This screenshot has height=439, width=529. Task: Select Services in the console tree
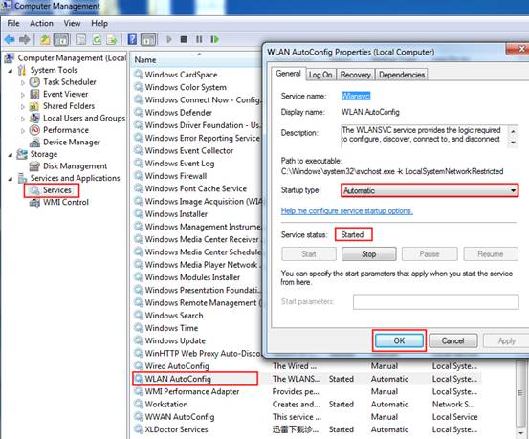[57, 190]
